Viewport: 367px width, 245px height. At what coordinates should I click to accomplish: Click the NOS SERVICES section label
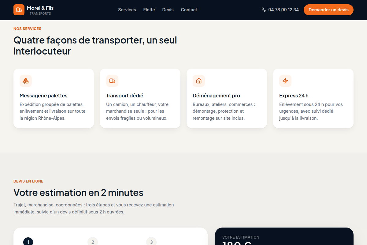coord(27,29)
